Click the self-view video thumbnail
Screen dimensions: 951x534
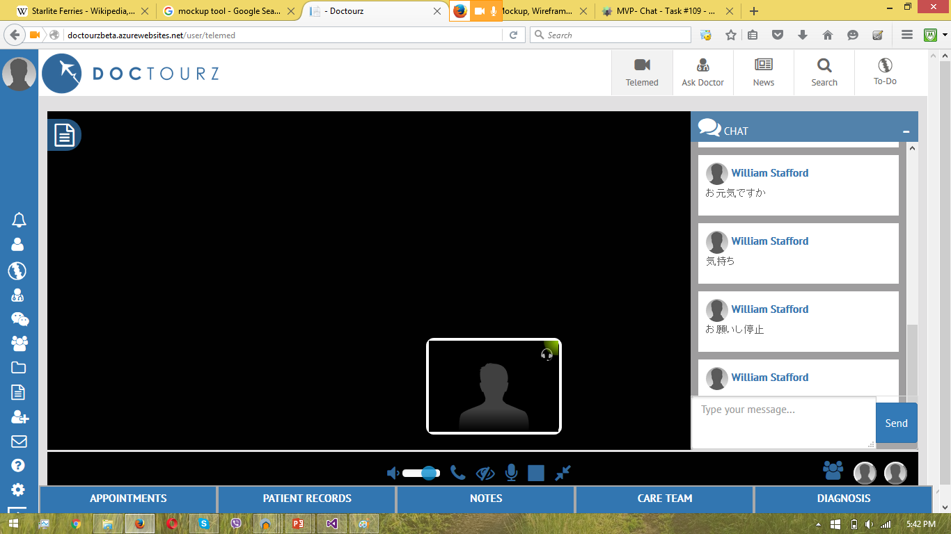point(494,386)
